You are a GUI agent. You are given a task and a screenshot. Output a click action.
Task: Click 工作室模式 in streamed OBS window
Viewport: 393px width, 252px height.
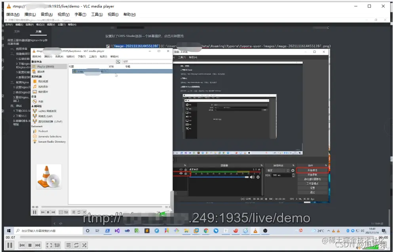(x=312, y=183)
